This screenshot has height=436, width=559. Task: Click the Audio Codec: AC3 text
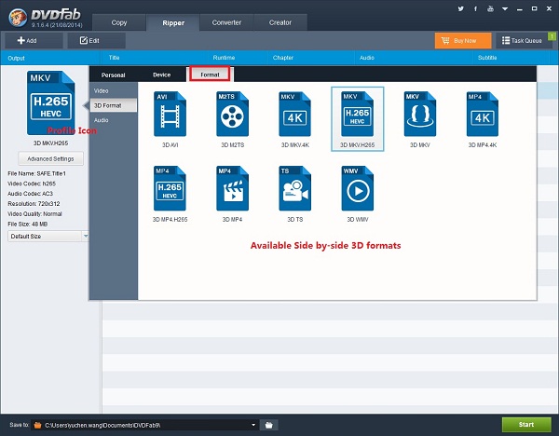pyautogui.click(x=31, y=194)
